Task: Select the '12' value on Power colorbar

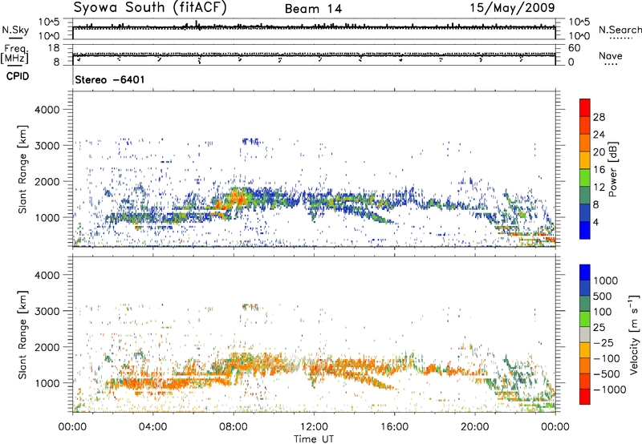Action: click(599, 188)
